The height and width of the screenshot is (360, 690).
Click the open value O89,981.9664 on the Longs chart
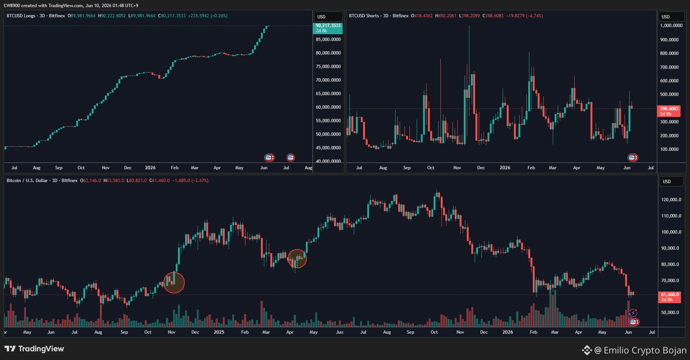(x=81, y=16)
